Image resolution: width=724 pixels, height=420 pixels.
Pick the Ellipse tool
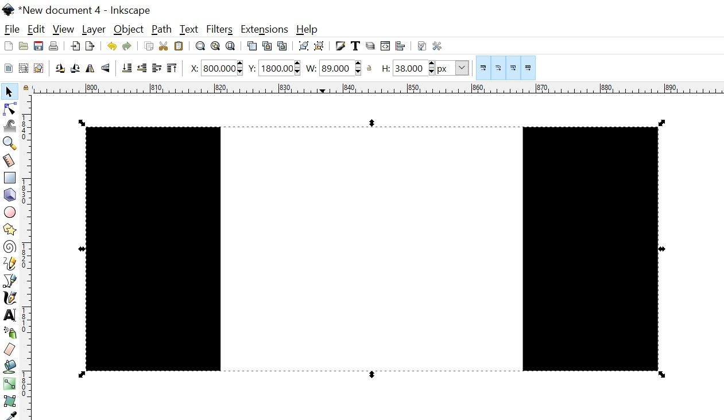(x=9, y=212)
